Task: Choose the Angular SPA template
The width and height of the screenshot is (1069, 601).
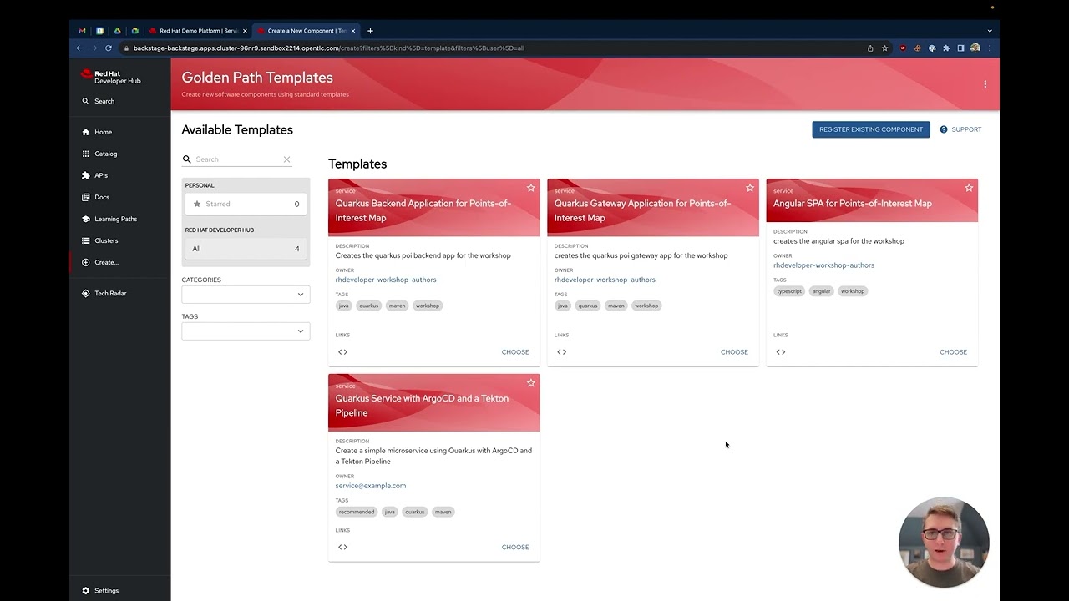Action: (x=953, y=351)
